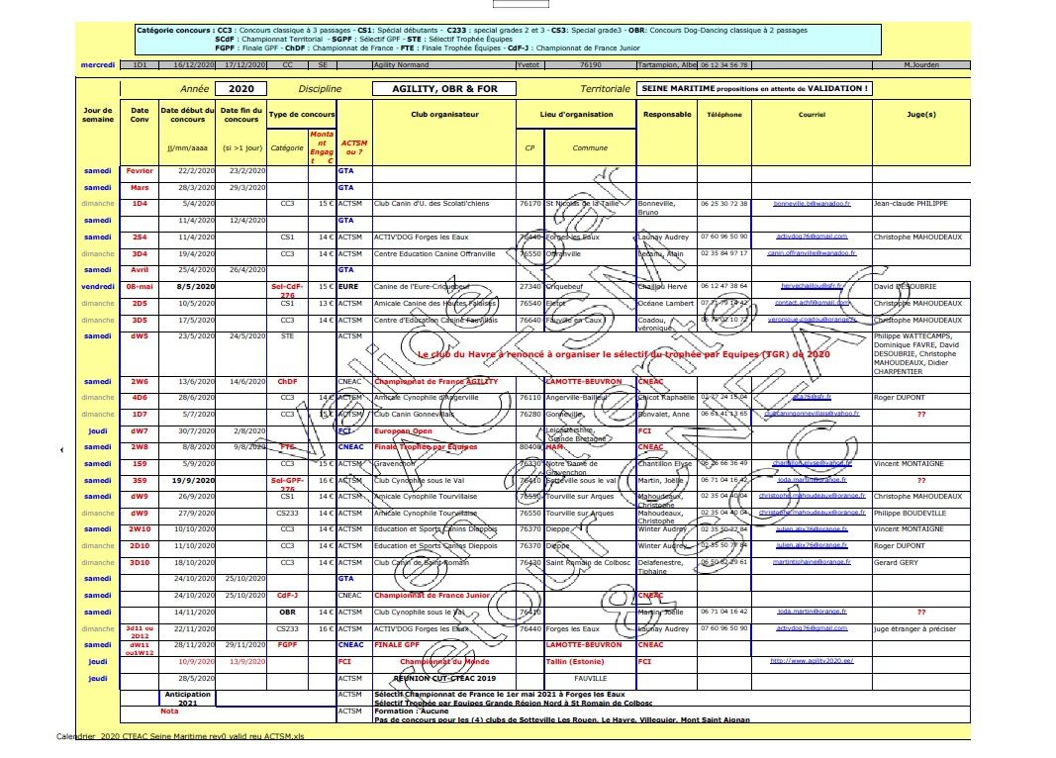This screenshot has width=1056, height=758.
Task: Open joda.martin@orange.fr link in the 3S9 row
Action: pos(812,481)
